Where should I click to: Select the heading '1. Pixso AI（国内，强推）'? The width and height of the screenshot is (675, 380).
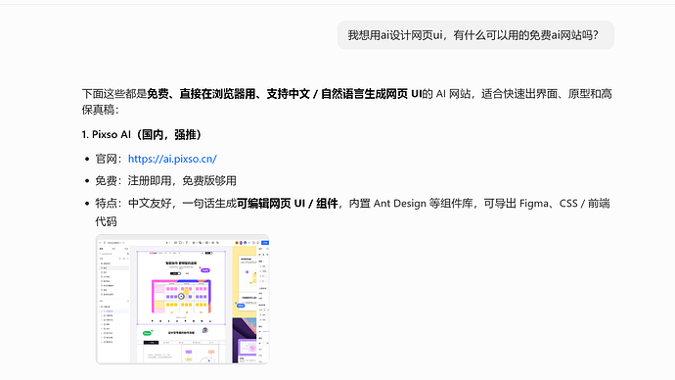coord(141,134)
